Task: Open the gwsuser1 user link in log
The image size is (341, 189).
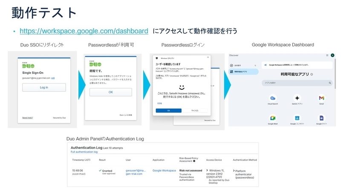Action: pyautogui.click(x=136, y=172)
